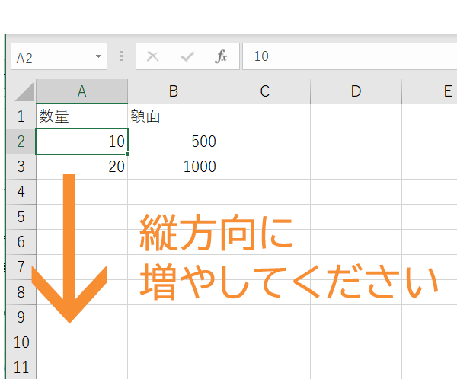Select row 9 header
Viewport: 457px width, 379px height.
[21, 317]
